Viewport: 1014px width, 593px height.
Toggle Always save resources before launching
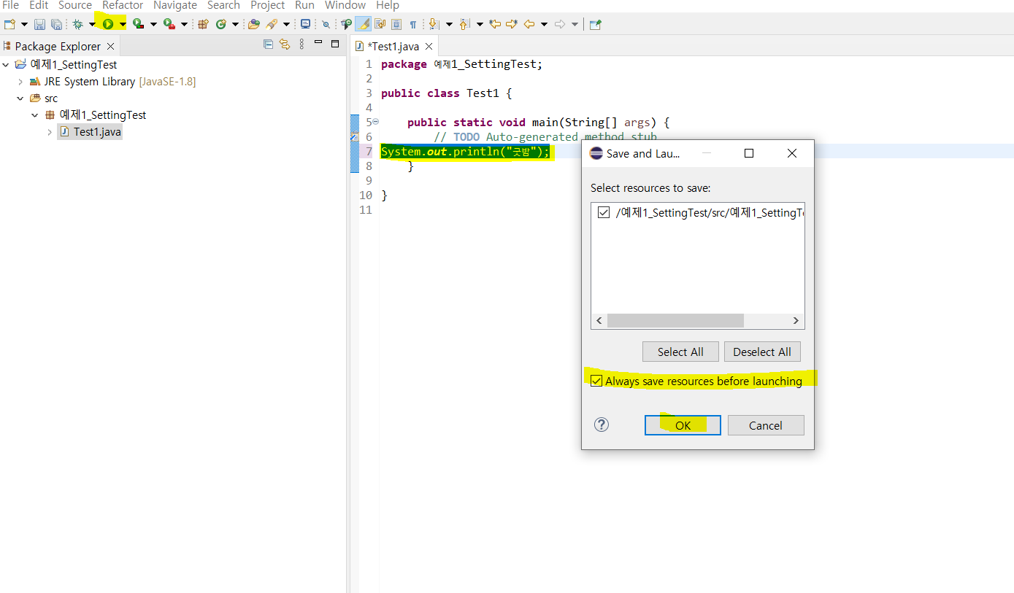click(x=596, y=381)
